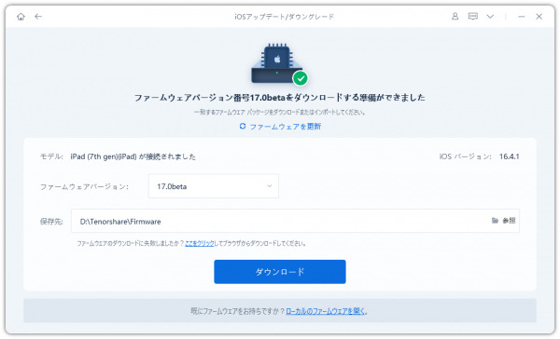Screen dimensions: 560x339
Task: Click the back arrow icon
Action: (38, 17)
